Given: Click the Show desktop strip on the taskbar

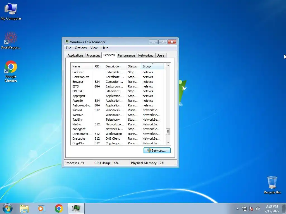Looking at the screenshot, I should [x=284, y=208].
